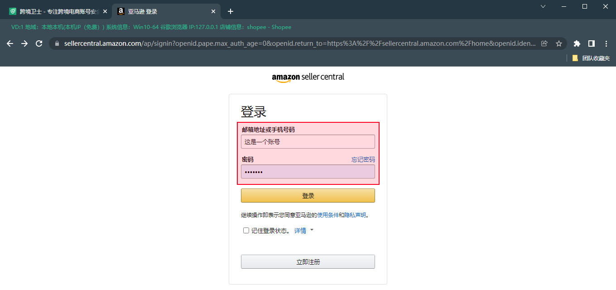Click the 登录 heading text
Image resolution: width=616 pixels, height=290 pixels.
pos(254,112)
